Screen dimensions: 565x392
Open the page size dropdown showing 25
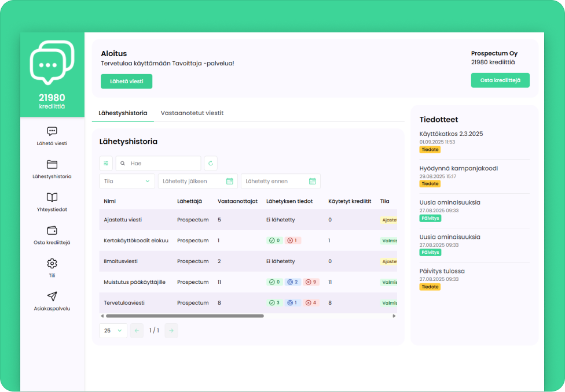point(113,330)
